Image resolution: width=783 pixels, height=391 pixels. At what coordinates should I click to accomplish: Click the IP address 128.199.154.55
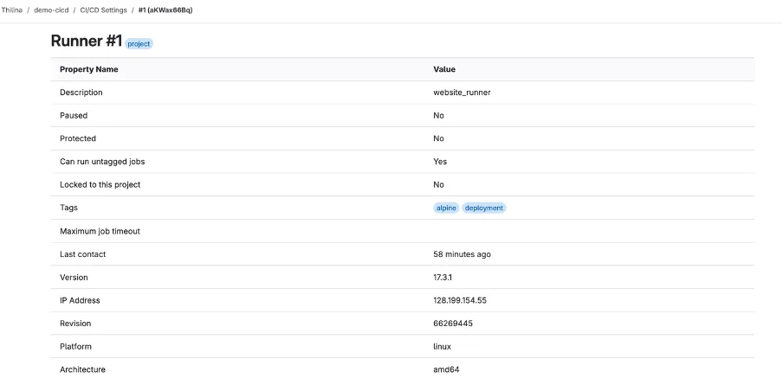(x=460, y=300)
